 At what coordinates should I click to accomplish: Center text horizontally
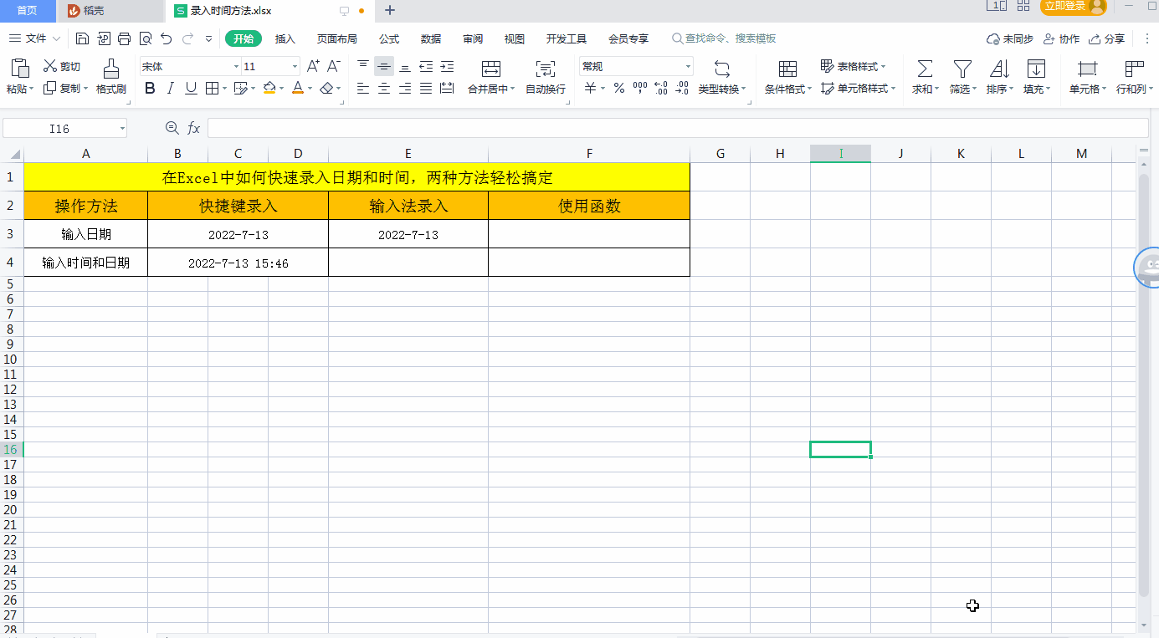(384, 88)
